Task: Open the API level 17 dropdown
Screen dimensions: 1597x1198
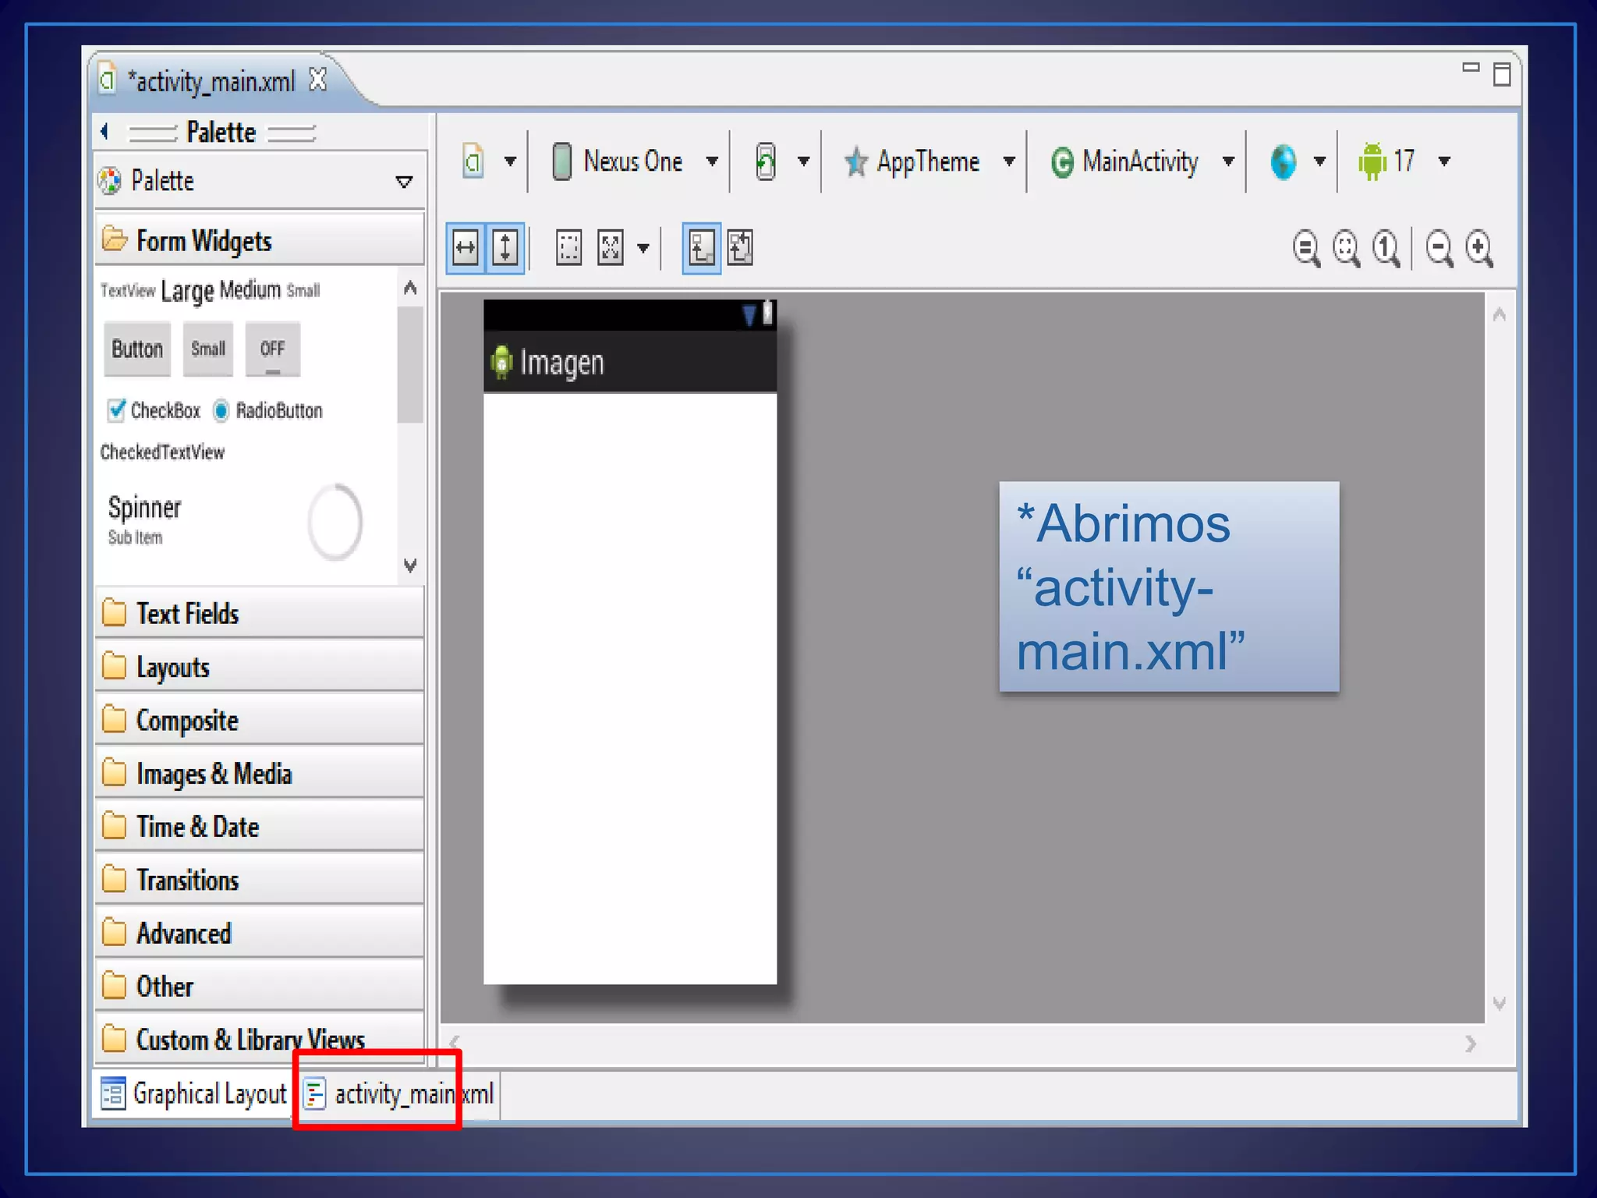Action: pyautogui.click(x=1444, y=161)
